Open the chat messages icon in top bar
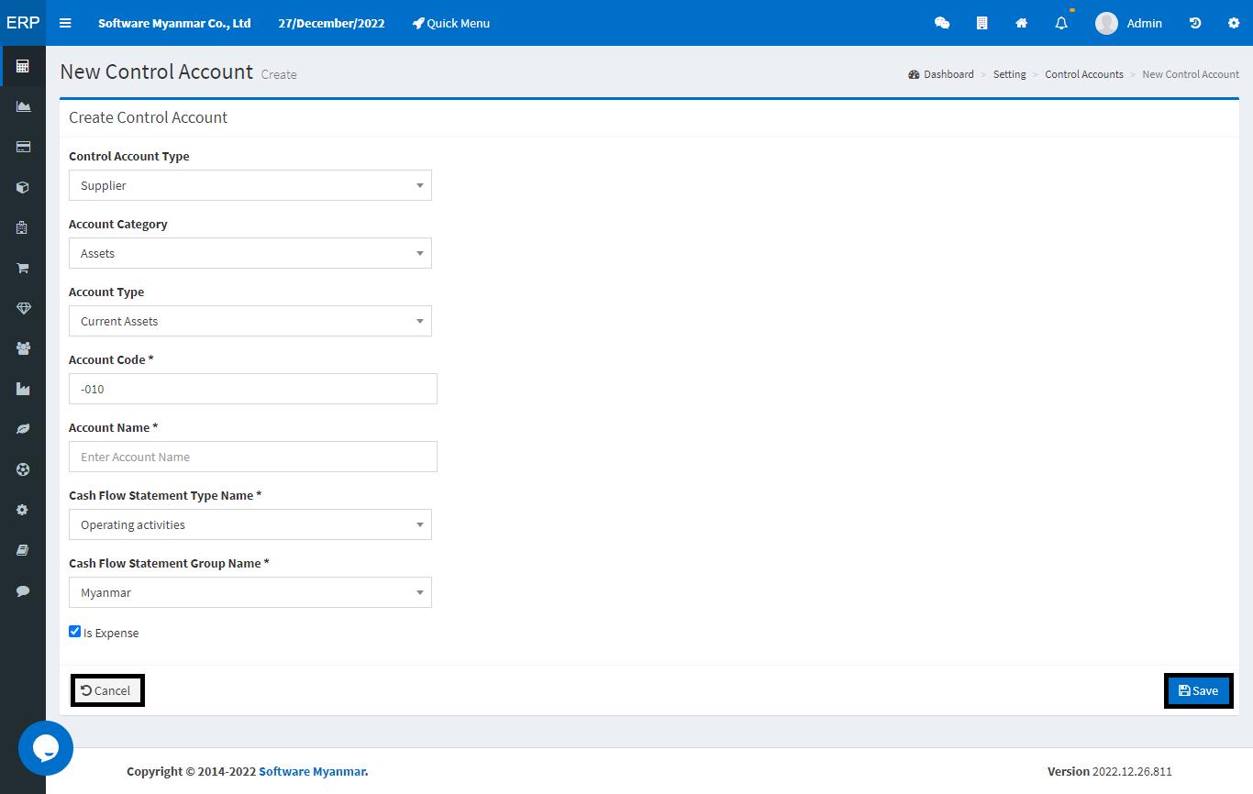This screenshot has height=794, width=1253. pyautogui.click(x=942, y=23)
